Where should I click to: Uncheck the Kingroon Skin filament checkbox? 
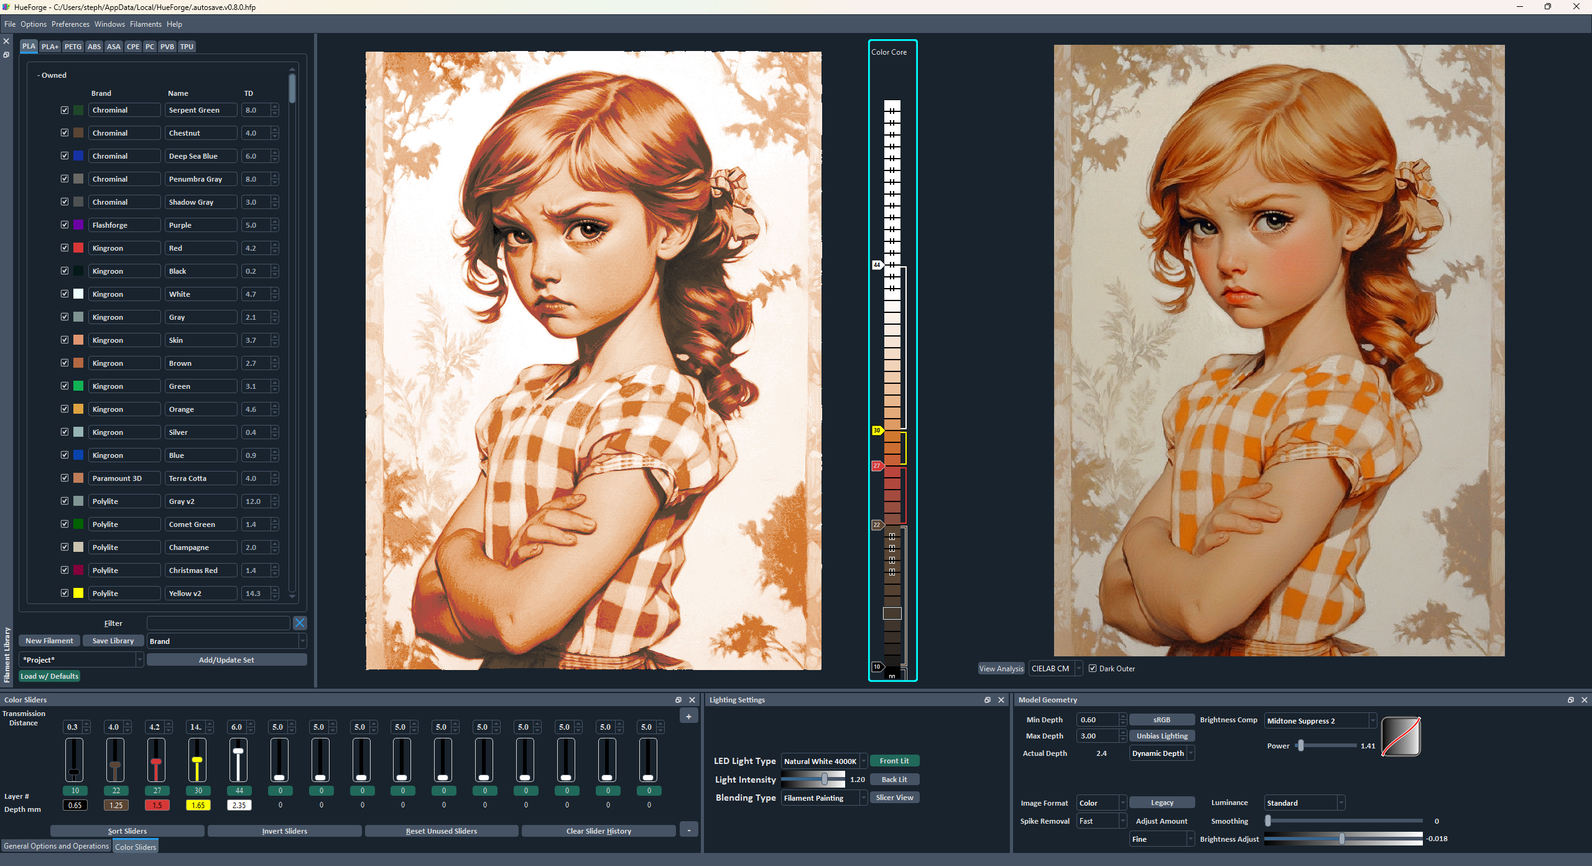coord(65,340)
